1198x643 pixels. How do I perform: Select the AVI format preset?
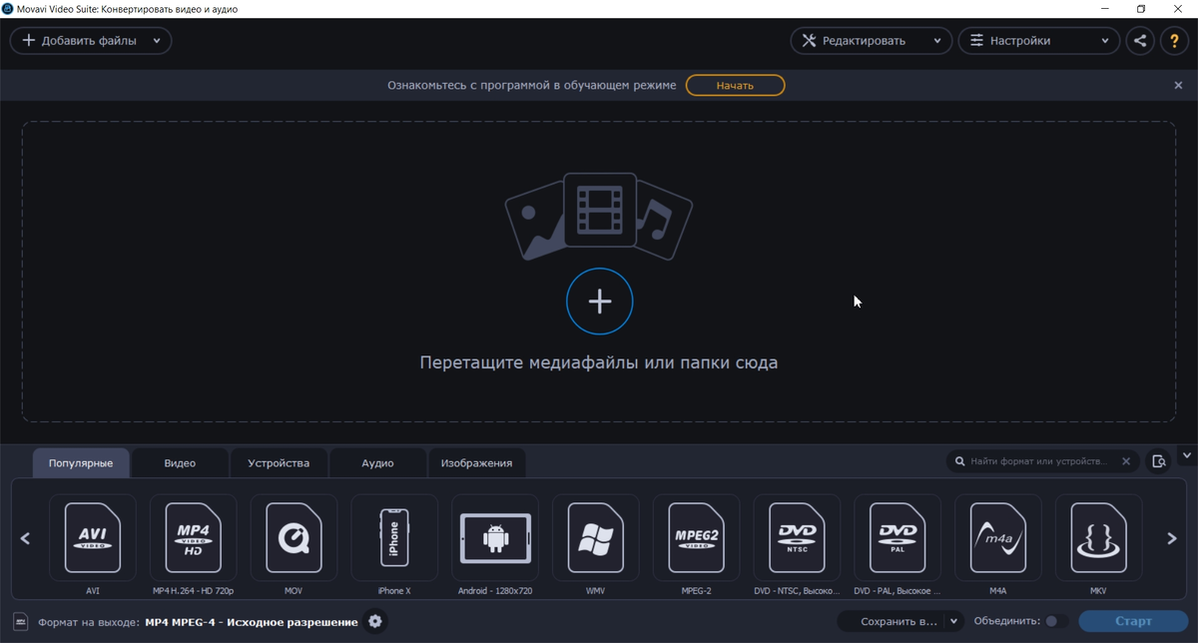coord(93,538)
